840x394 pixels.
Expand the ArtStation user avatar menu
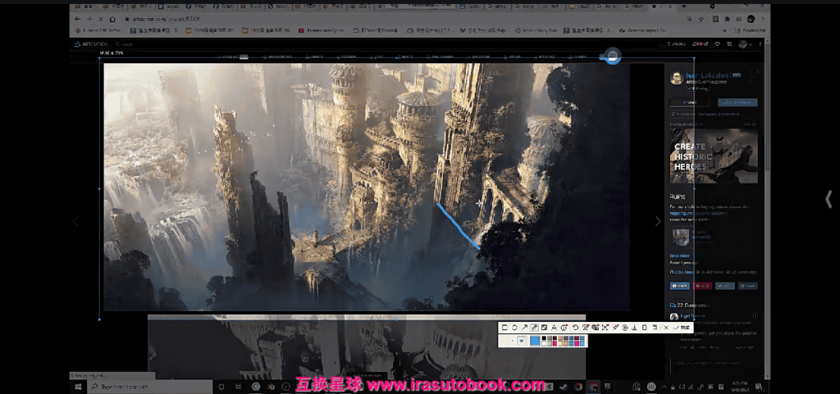[x=746, y=44]
